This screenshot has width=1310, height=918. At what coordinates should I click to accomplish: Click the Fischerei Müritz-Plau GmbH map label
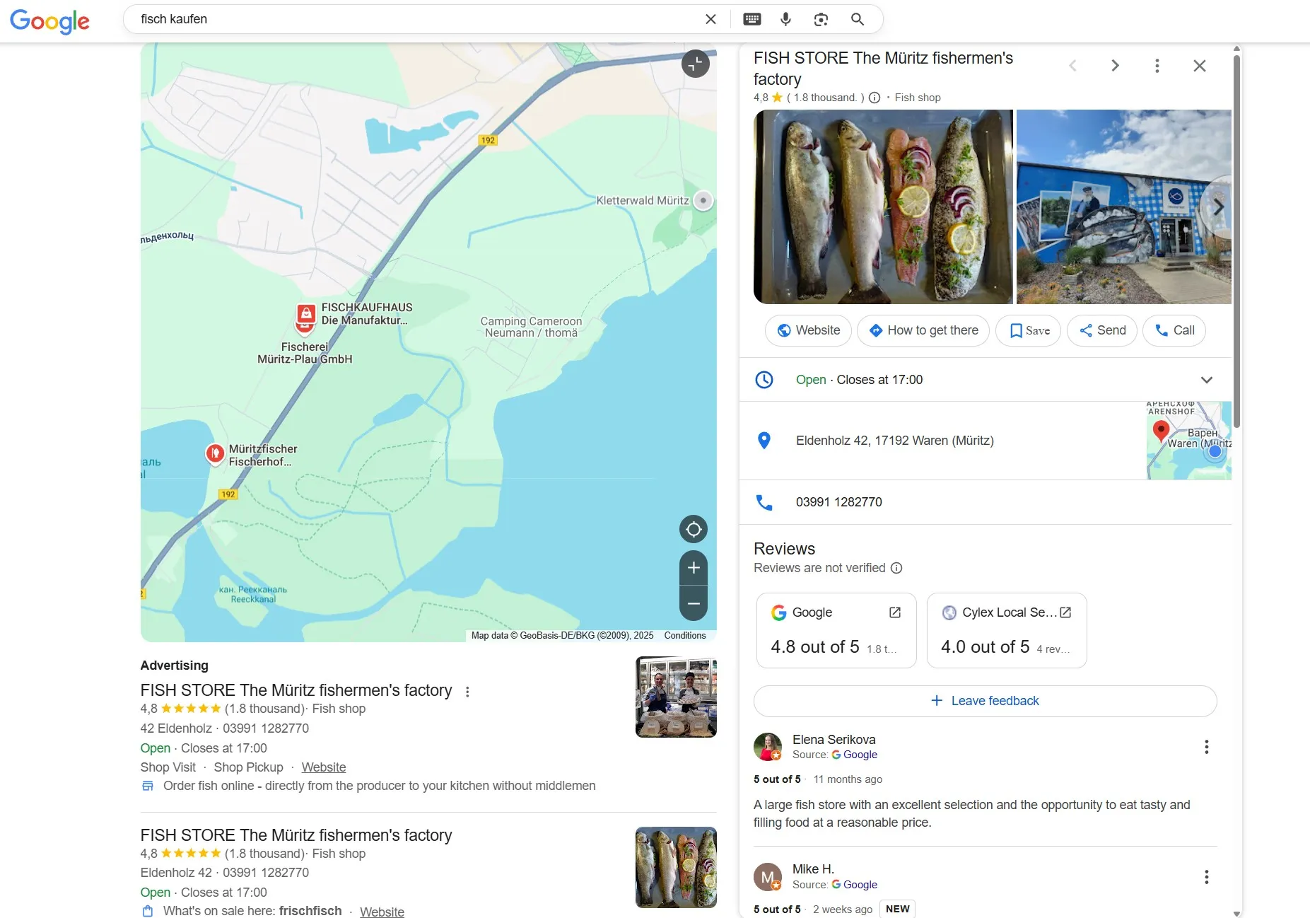(x=305, y=353)
